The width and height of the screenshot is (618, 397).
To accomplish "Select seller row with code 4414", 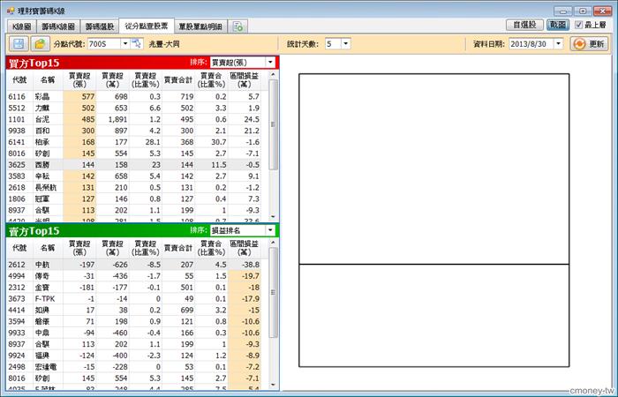I will [x=133, y=311].
